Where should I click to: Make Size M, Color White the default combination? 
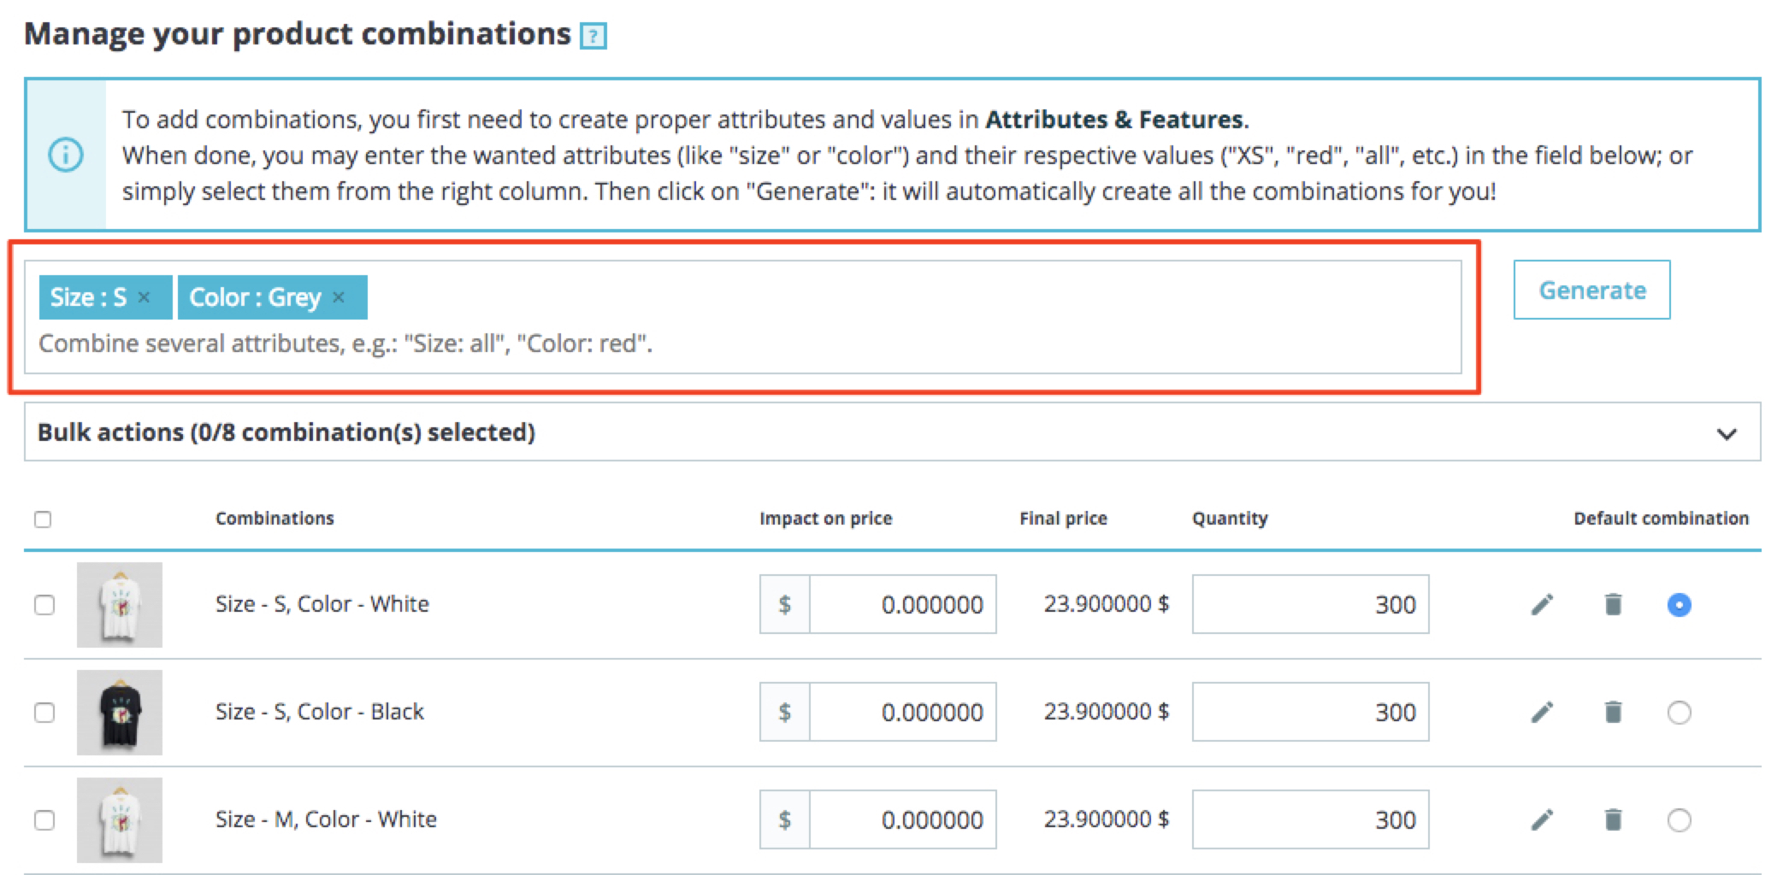1679,820
